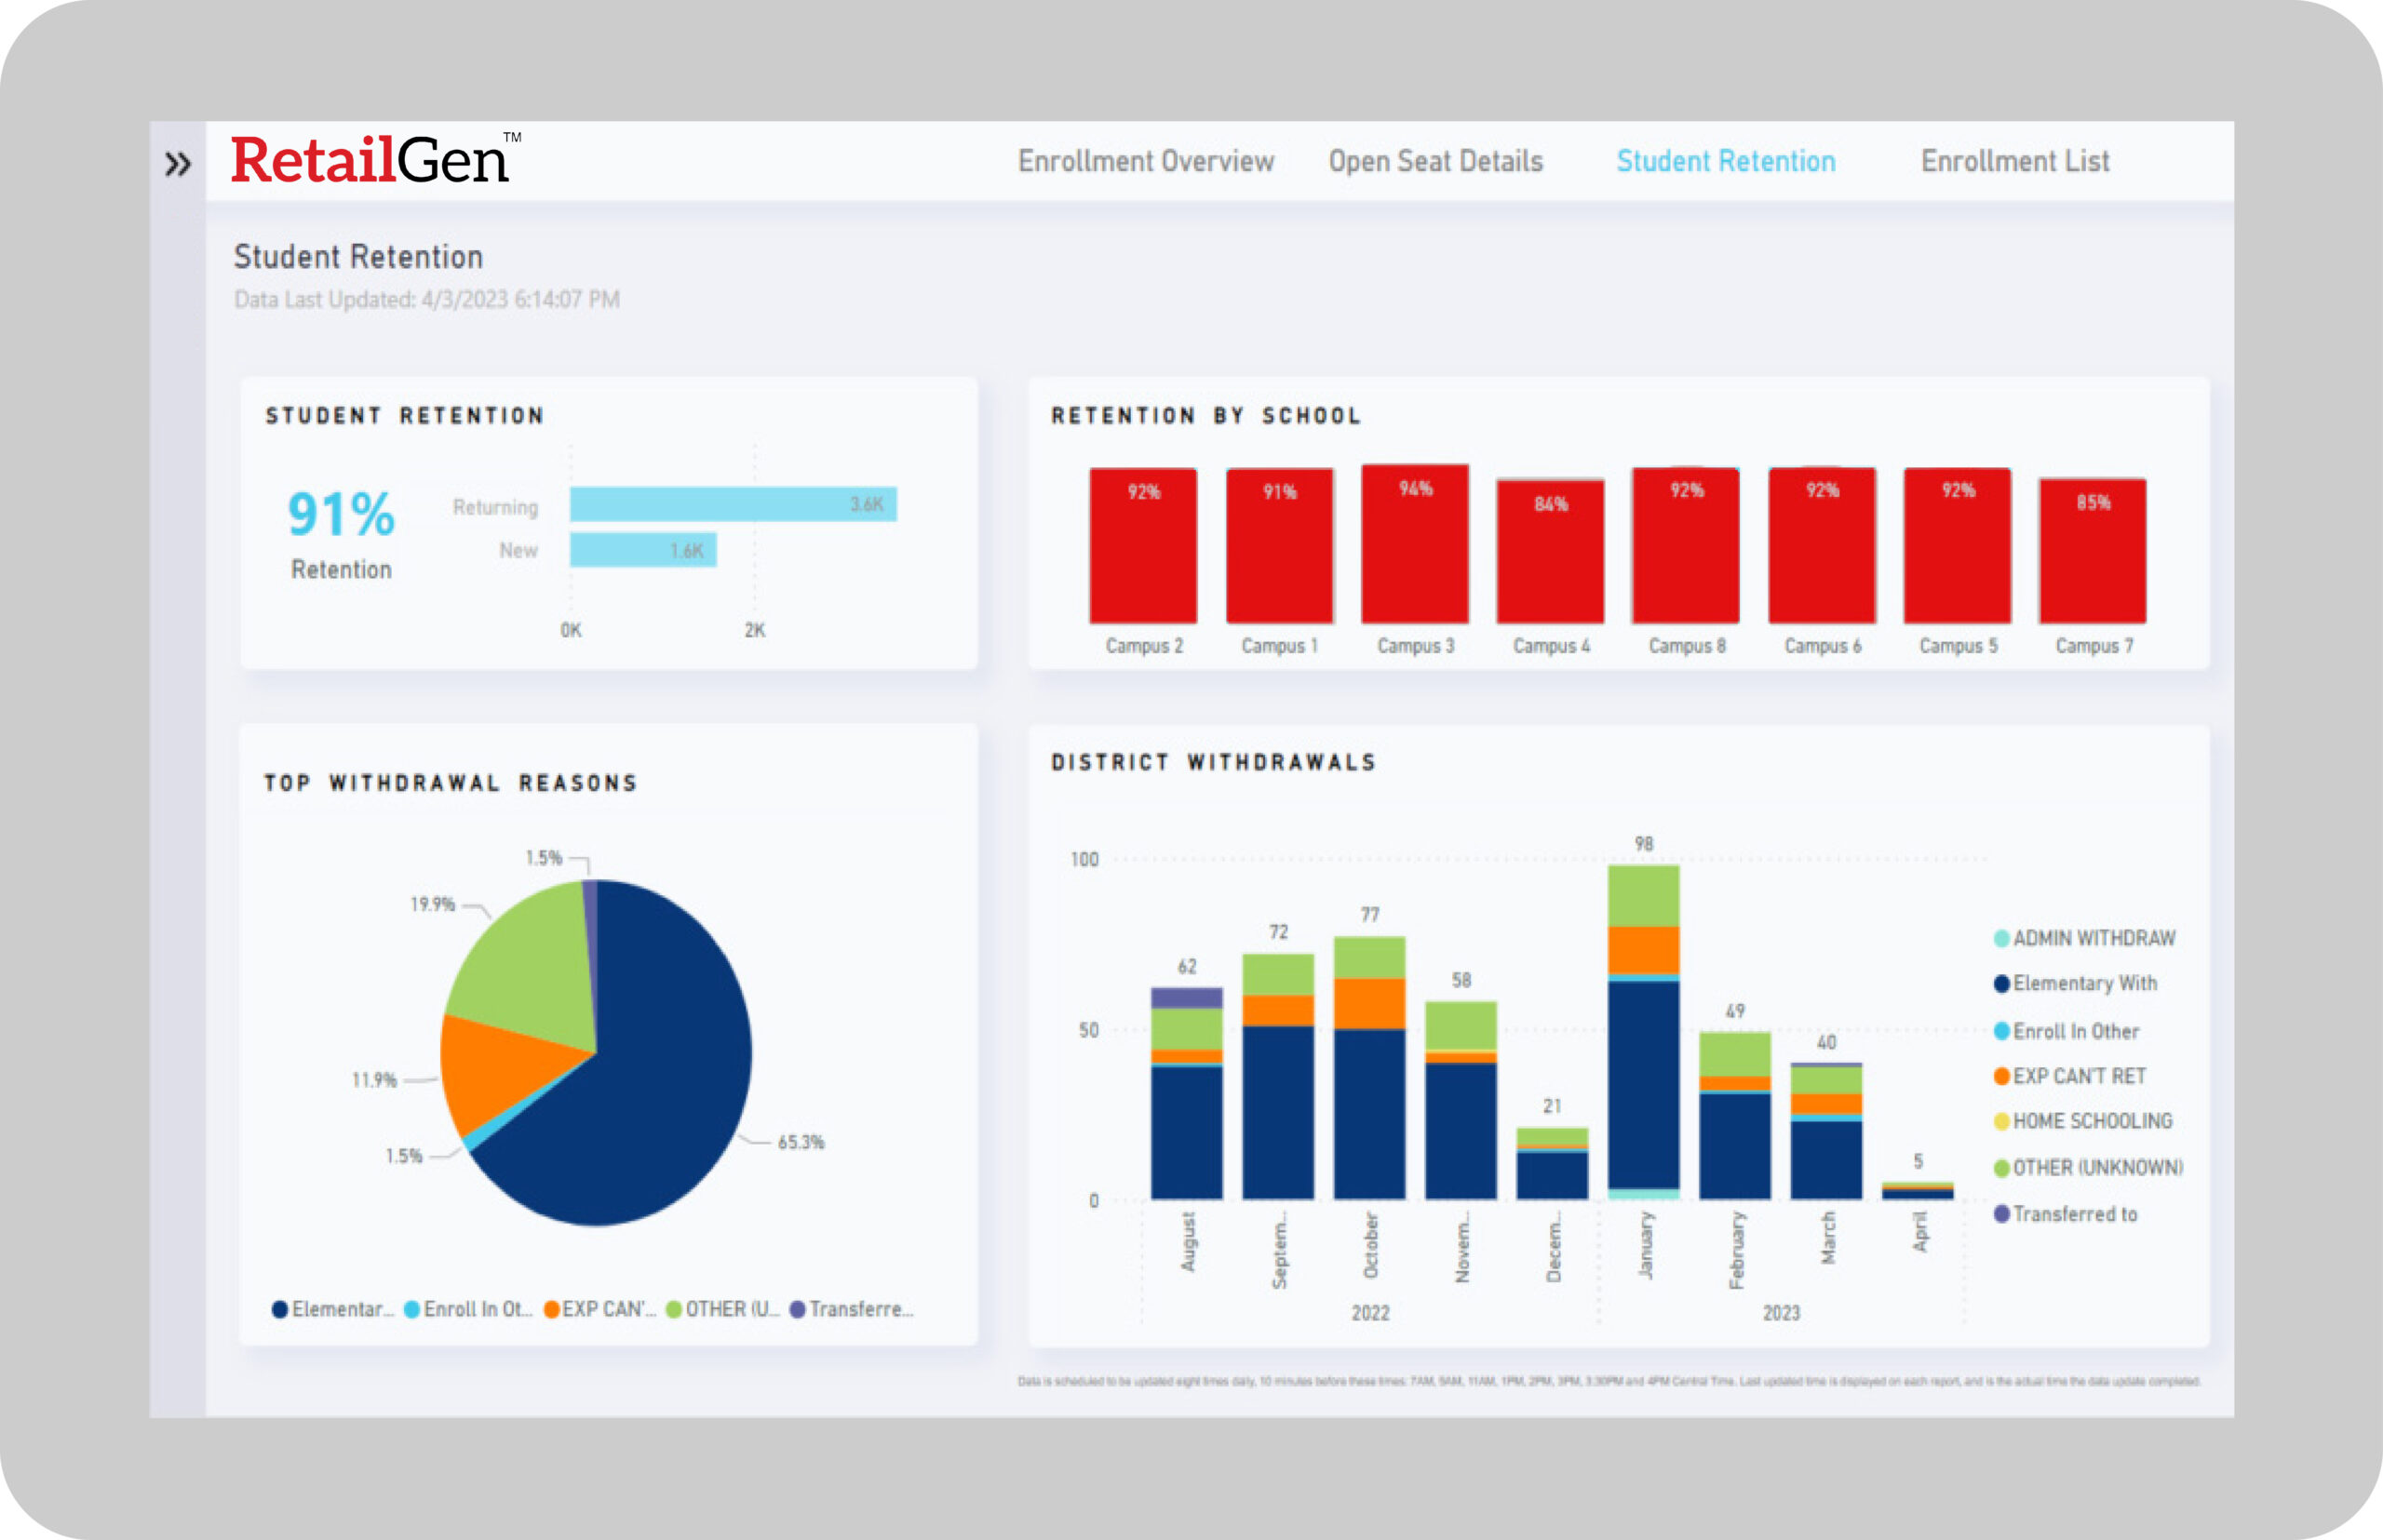Click Elementar... pie legend item
This screenshot has height=1540, width=2383.
pos(333,1309)
